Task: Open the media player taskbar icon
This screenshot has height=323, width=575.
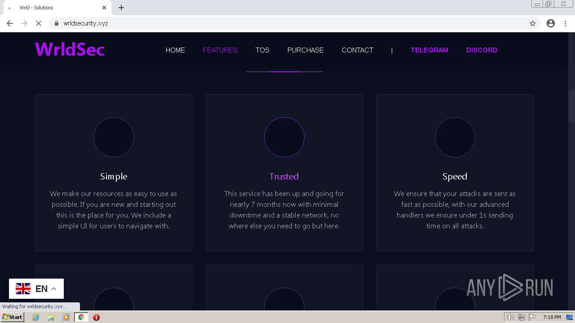Action: click(x=66, y=317)
